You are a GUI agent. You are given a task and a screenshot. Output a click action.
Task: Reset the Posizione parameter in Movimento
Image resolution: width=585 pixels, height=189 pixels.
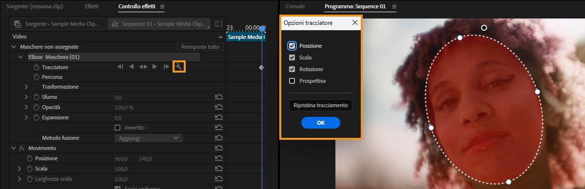[x=219, y=158]
